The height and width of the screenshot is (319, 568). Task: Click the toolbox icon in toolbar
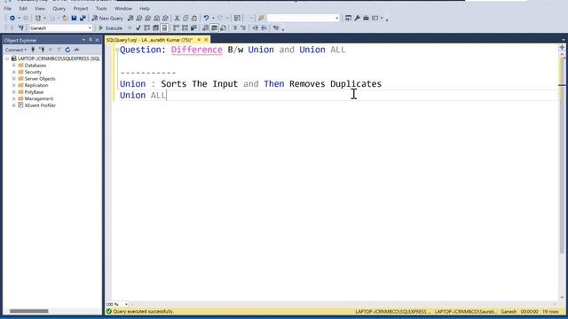(366, 18)
